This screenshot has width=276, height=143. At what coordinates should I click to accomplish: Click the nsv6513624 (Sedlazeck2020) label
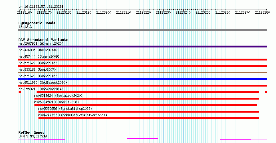tap(58, 96)
